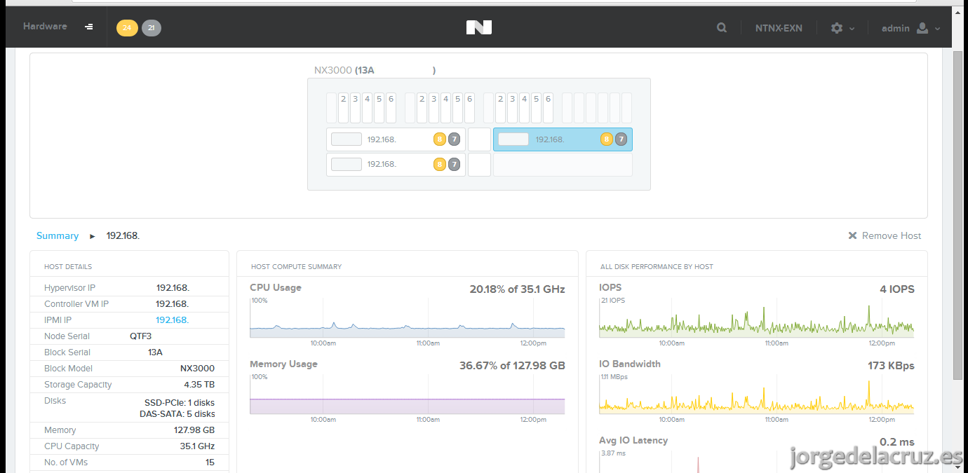Image resolution: width=968 pixels, height=473 pixels.
Task: Click the Controller VM IP label
Action: tap(76, 304)
